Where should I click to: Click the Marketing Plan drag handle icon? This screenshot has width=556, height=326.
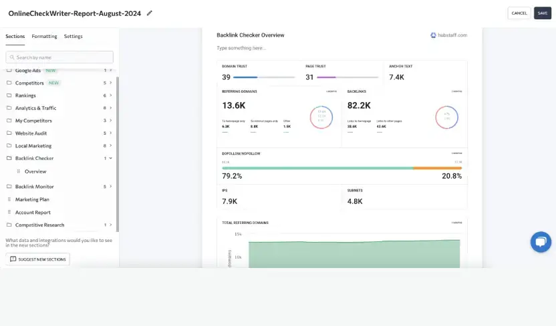9,199
